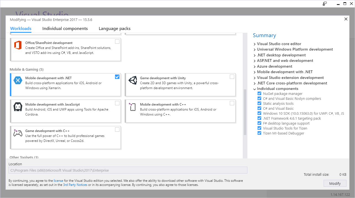This screenshot has height=198, width=355.
Task: Click the Mobile development with C++ phone icon
Action: [132, 107]
